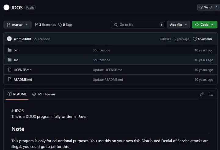Viewport: 220px width, 150px height.
Task: View the 3 Branches link
Action: (45, 25)
